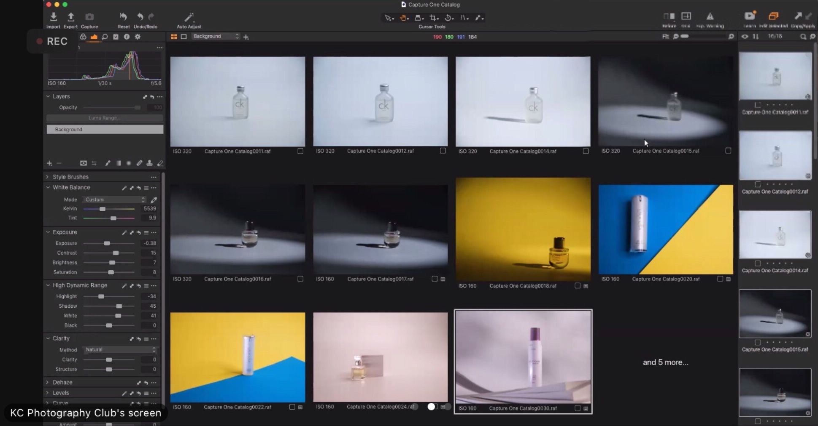Select the Draw Mask brush icon
Viewport: 818px width, 426px height.
(x=108, y=163)
